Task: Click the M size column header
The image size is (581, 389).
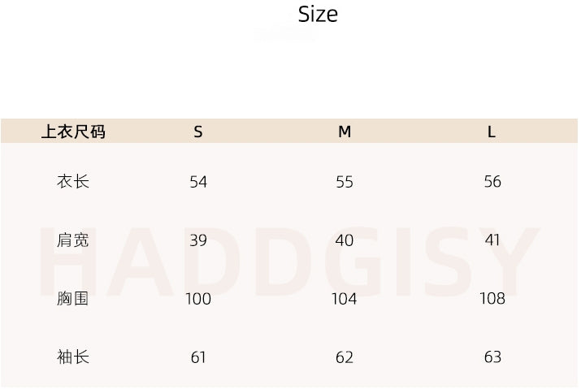Action: click(x=345, y=132)
